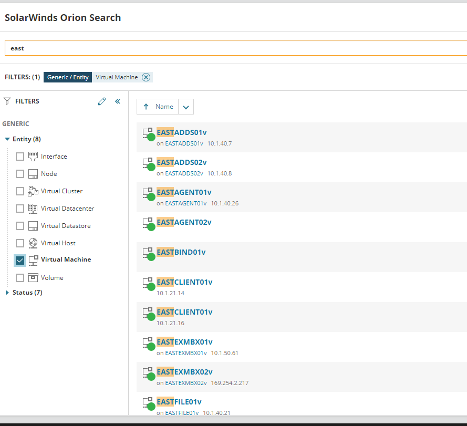467x426 pixels.
Task: Remove the Virtual Machine filter chip
Action: [x=146, y=77]
